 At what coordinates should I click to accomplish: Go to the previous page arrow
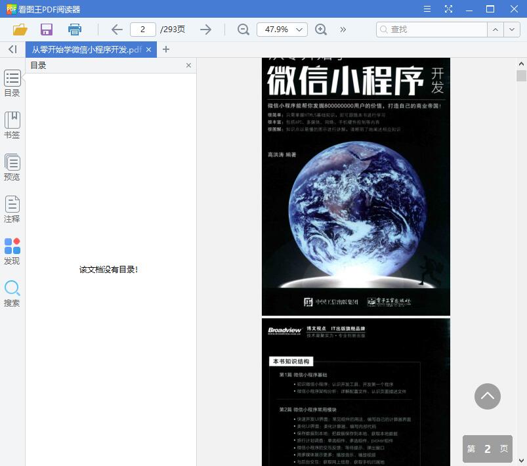tap(117, 30)
